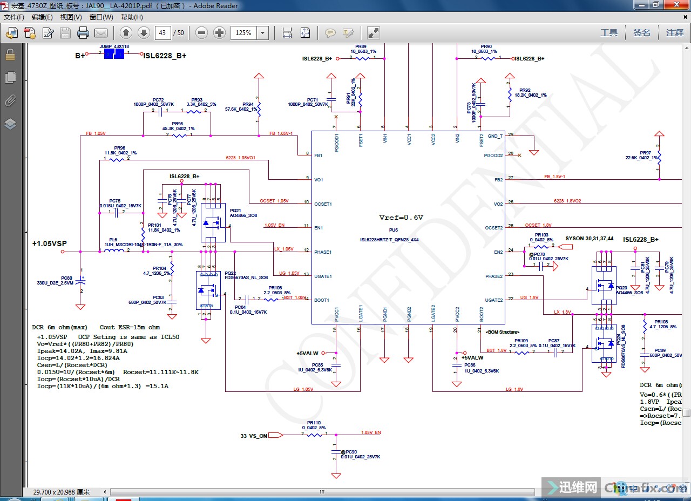
Task: Open the 视图(V) menu
Action: click(x=71, y=17)
